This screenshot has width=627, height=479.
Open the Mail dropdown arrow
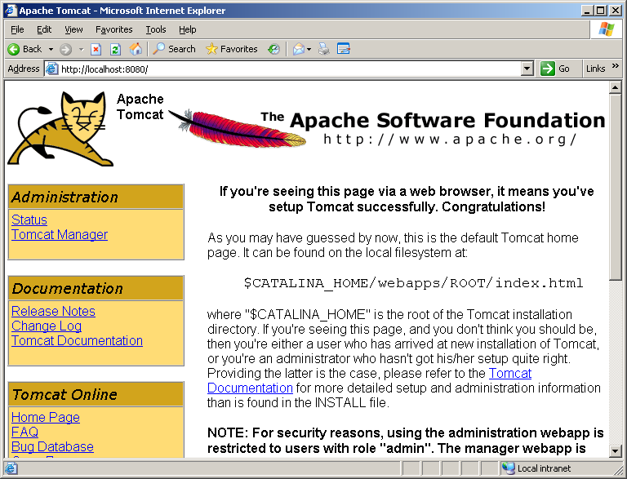coord(309,49)
